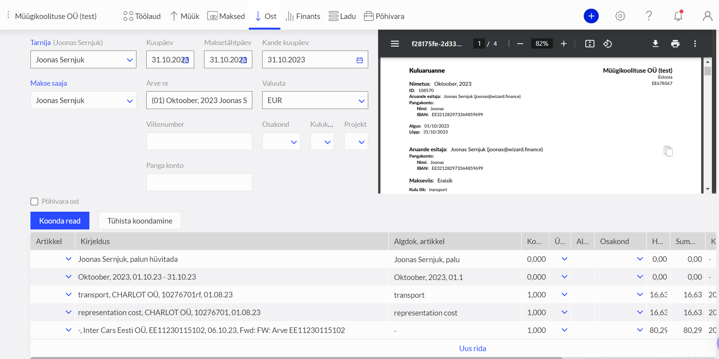Zoom in the PDF document

pyautogui.click(x=564, y=43)
